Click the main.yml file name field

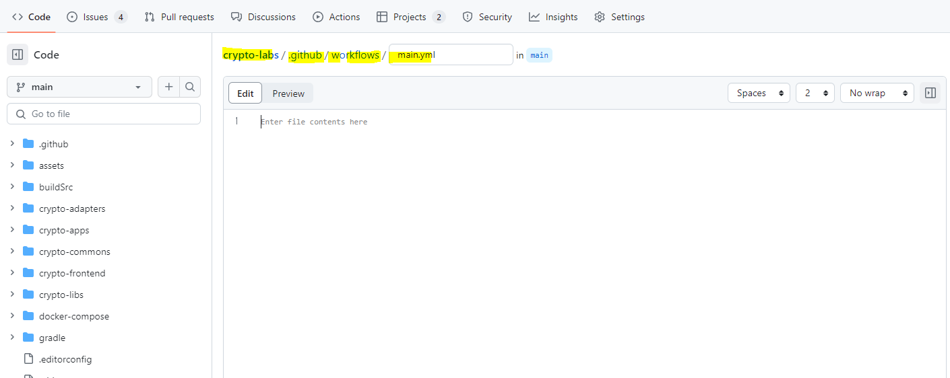[x=451, y=54]
